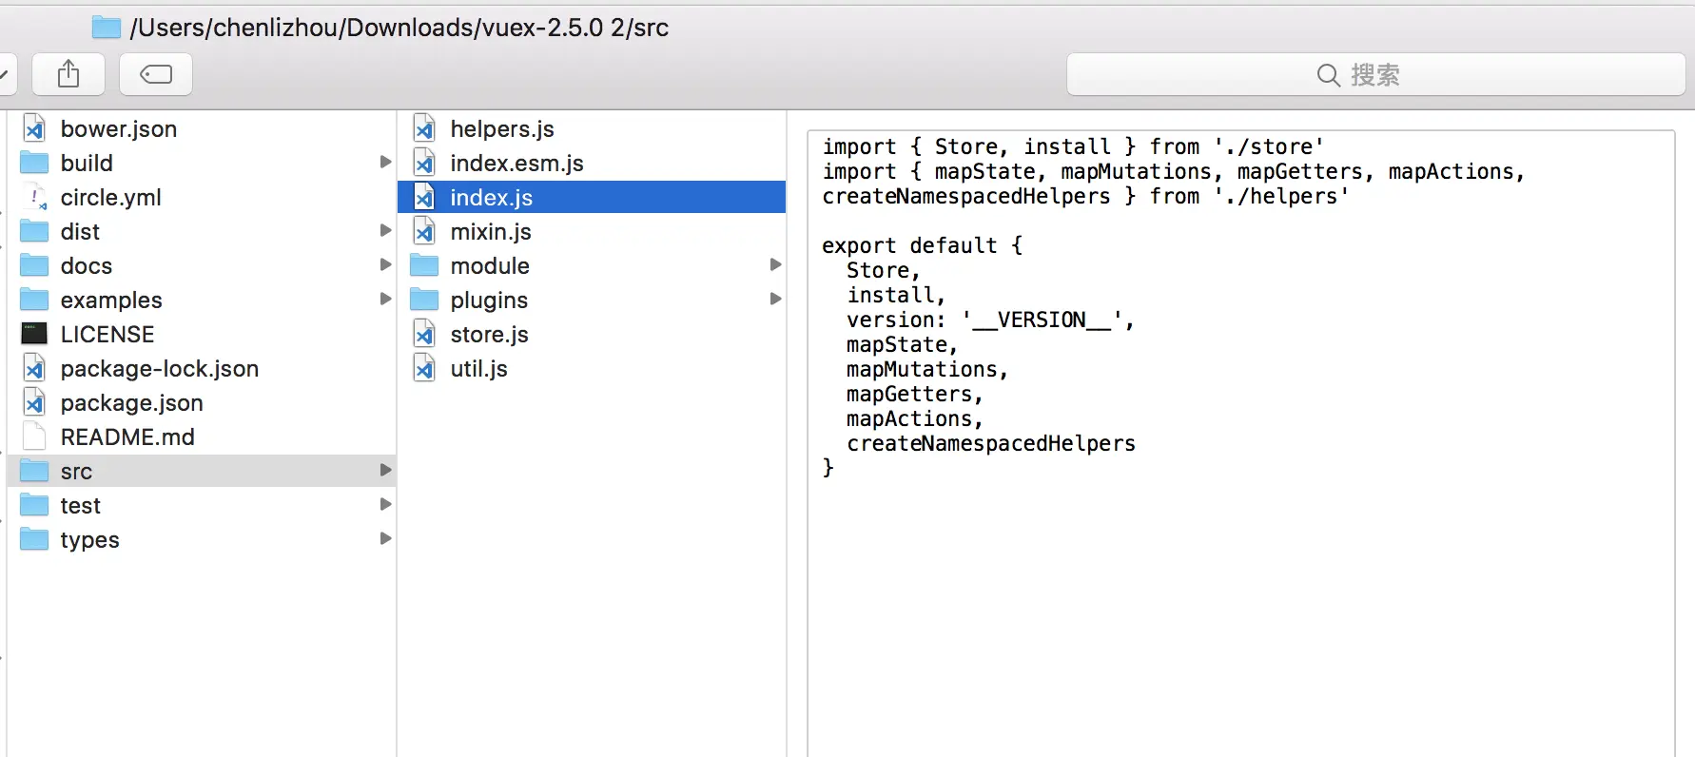The width and height of the screenshot is (1695, 757).
Task: Click the dist folder icon
Action: click(34, 231)
